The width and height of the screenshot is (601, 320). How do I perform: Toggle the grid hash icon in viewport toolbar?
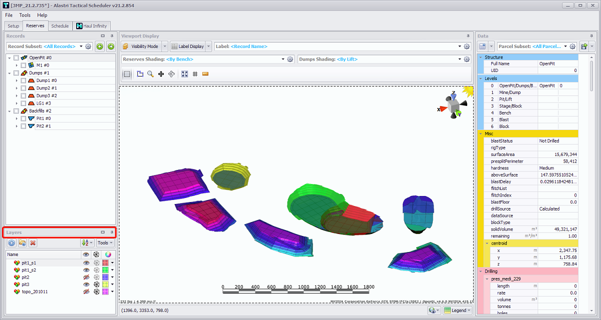195,74
